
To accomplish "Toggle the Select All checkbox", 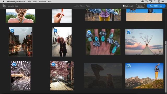I will point(124,6).
